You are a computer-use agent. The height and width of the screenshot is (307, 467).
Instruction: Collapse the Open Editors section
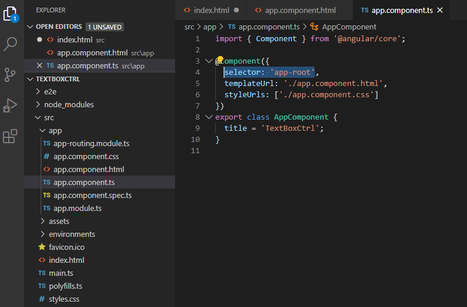(30, 27)
